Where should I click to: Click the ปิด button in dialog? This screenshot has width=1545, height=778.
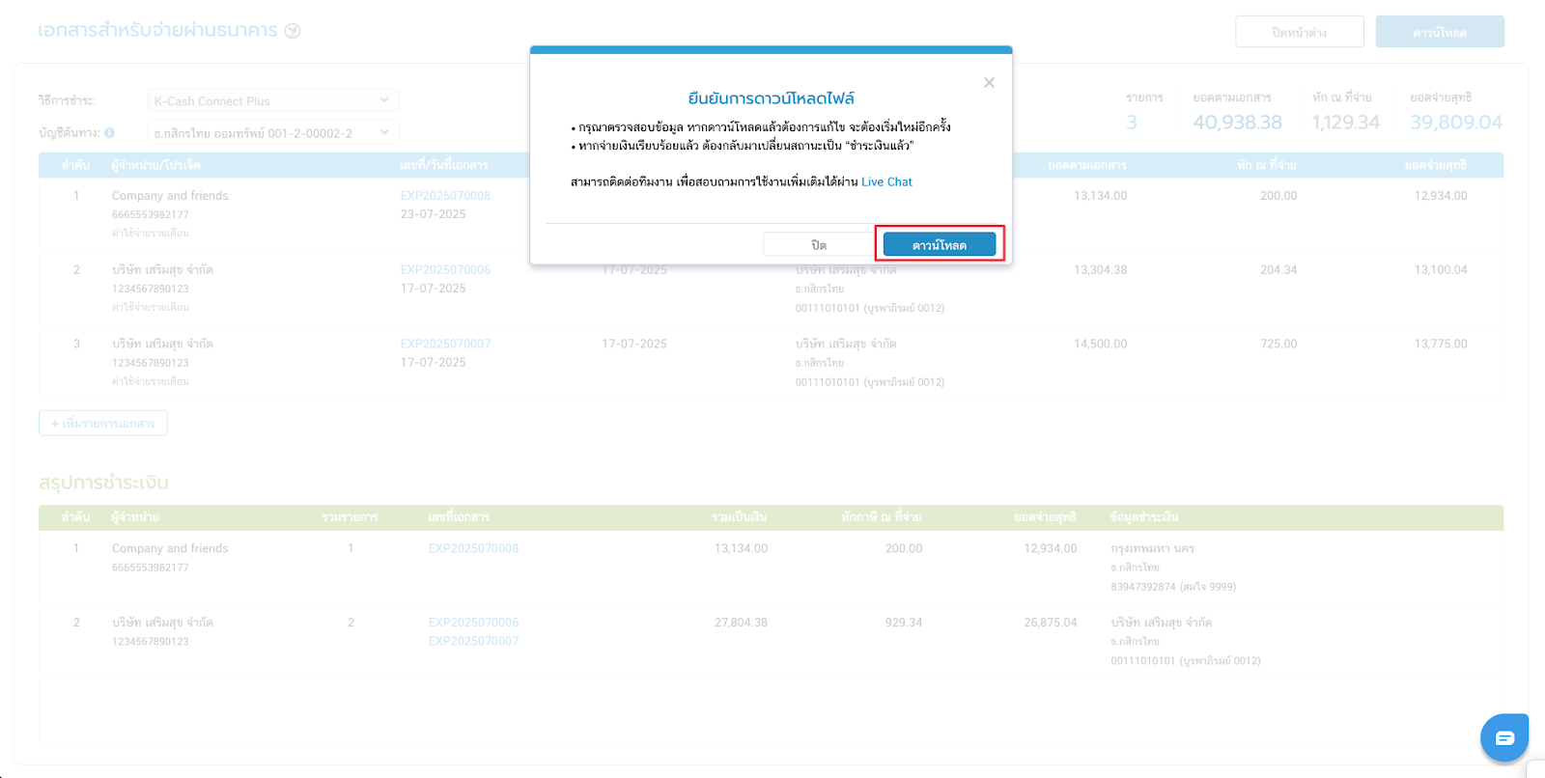(818, 245)
